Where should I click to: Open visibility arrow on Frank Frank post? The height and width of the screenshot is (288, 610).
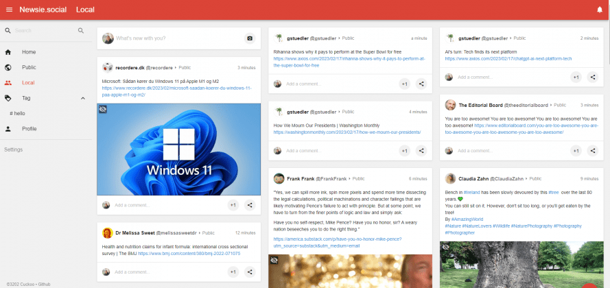point(350,179)
